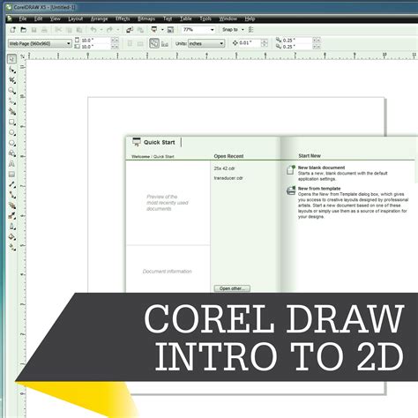
Task: Show the Welcome Screen via toolbar icon
Action: coord(170,30)
